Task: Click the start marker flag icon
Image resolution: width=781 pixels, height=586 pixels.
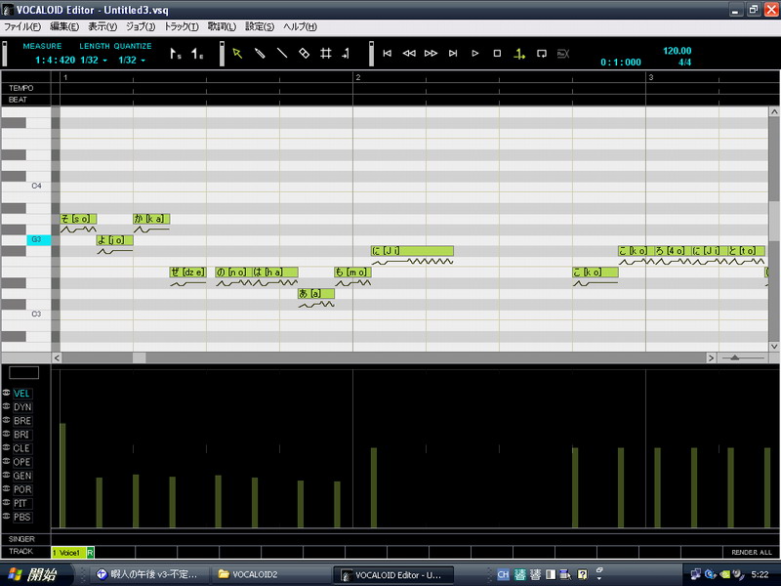Action: [x=176, y=54]
